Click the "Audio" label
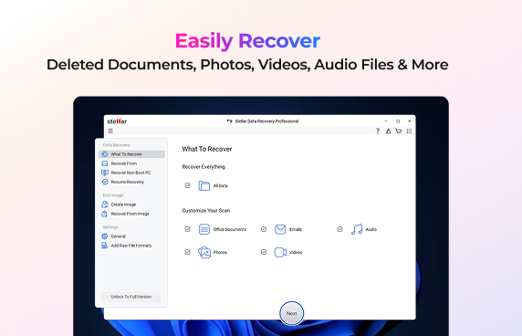The image size is (522, 336). 371,229
